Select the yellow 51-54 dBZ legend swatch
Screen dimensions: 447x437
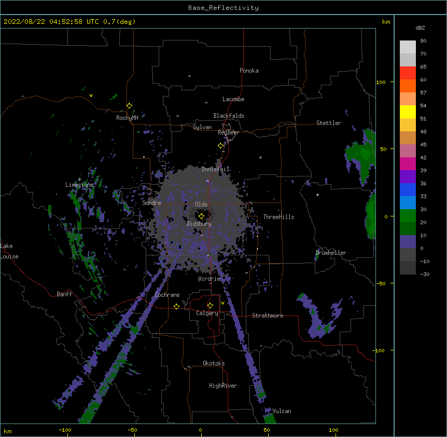tap(408, 112)
